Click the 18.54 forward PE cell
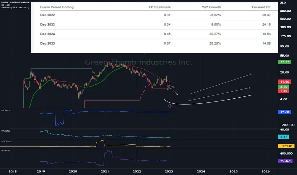 pyautogui.click(x=266, y=34)
